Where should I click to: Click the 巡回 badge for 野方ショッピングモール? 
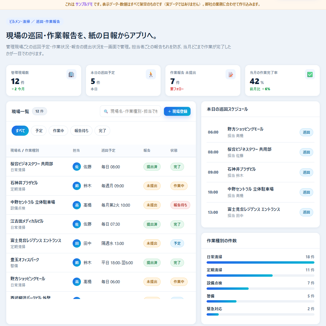(306, 132)
